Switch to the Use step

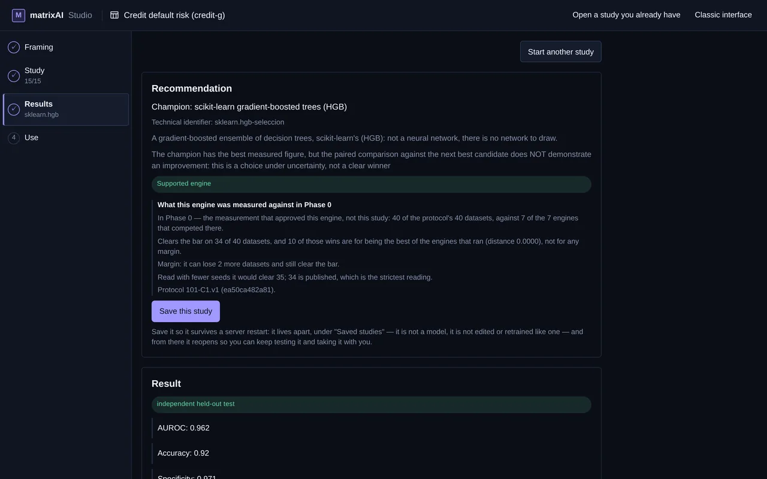click(x=66, y=138)
